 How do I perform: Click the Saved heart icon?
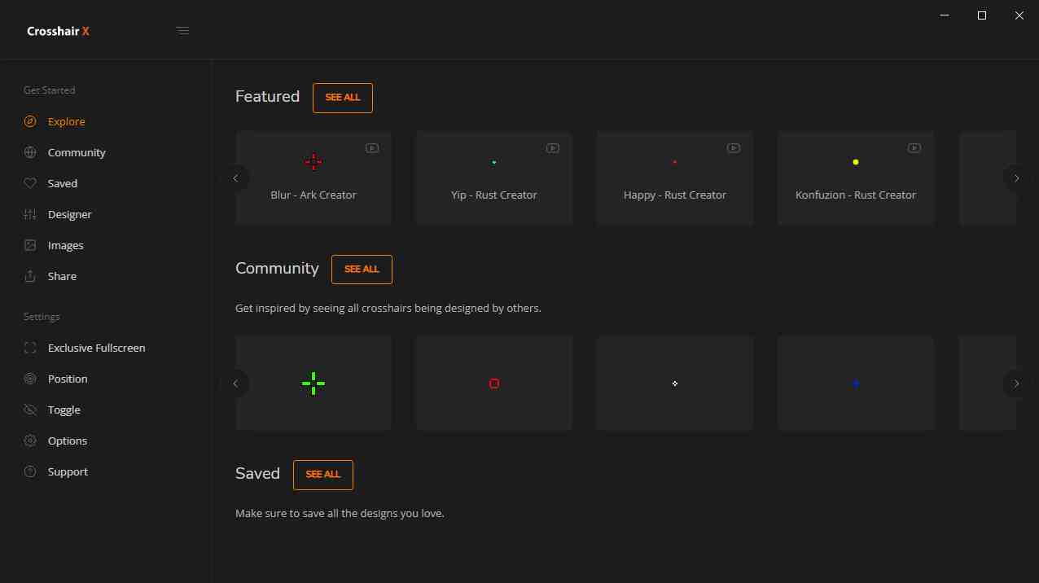click(30, 183)
